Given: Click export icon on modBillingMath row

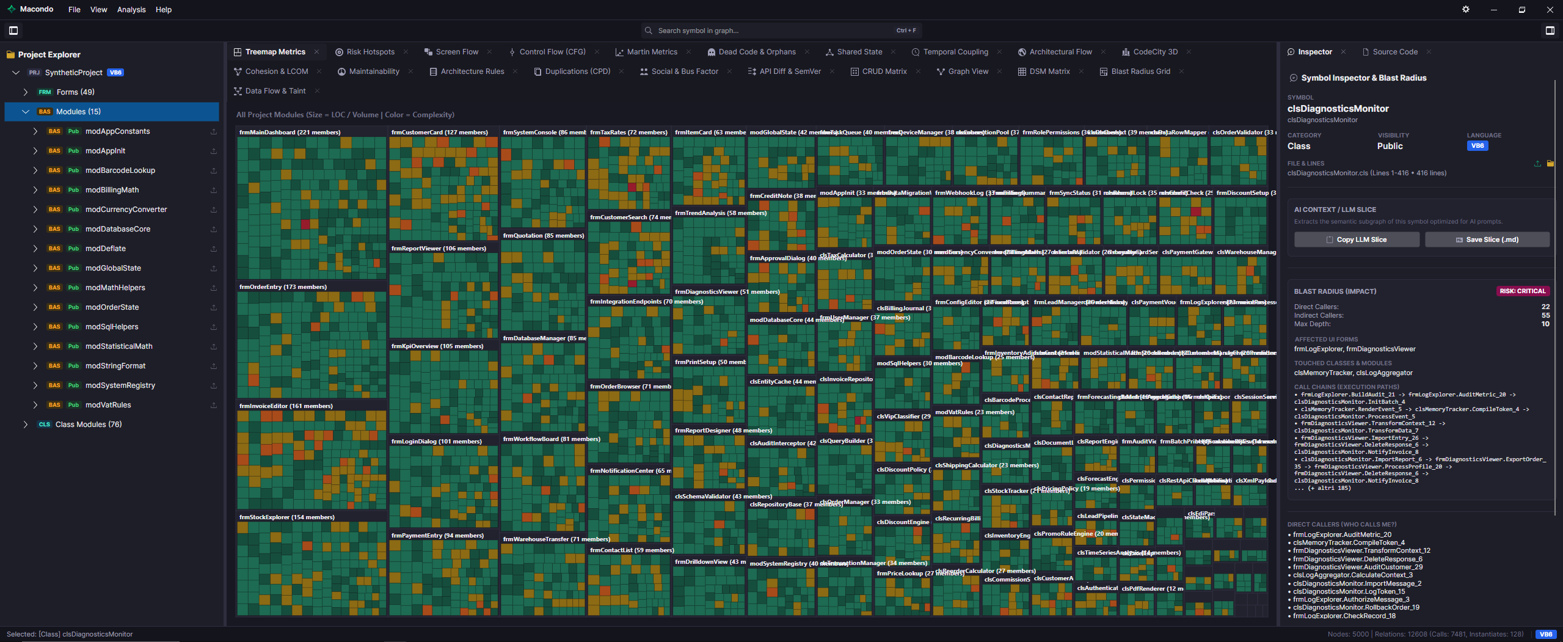Looking at the screenshot, I should pos(214,190).
